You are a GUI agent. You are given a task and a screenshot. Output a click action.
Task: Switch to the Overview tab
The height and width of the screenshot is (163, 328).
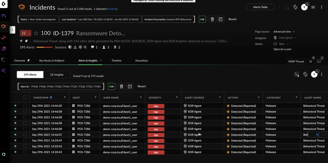20,61
